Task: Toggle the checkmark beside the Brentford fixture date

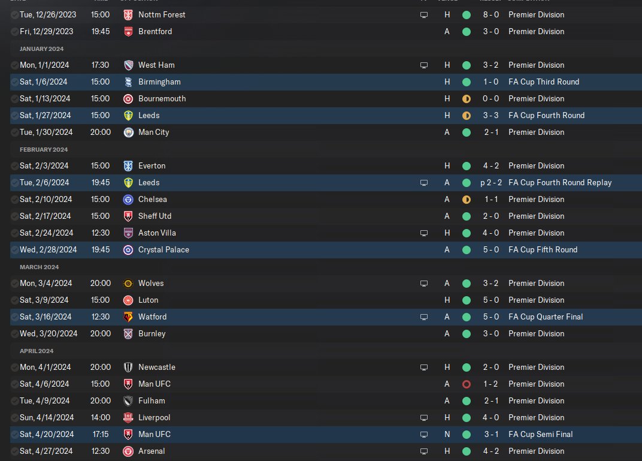Action: point(14,31)
